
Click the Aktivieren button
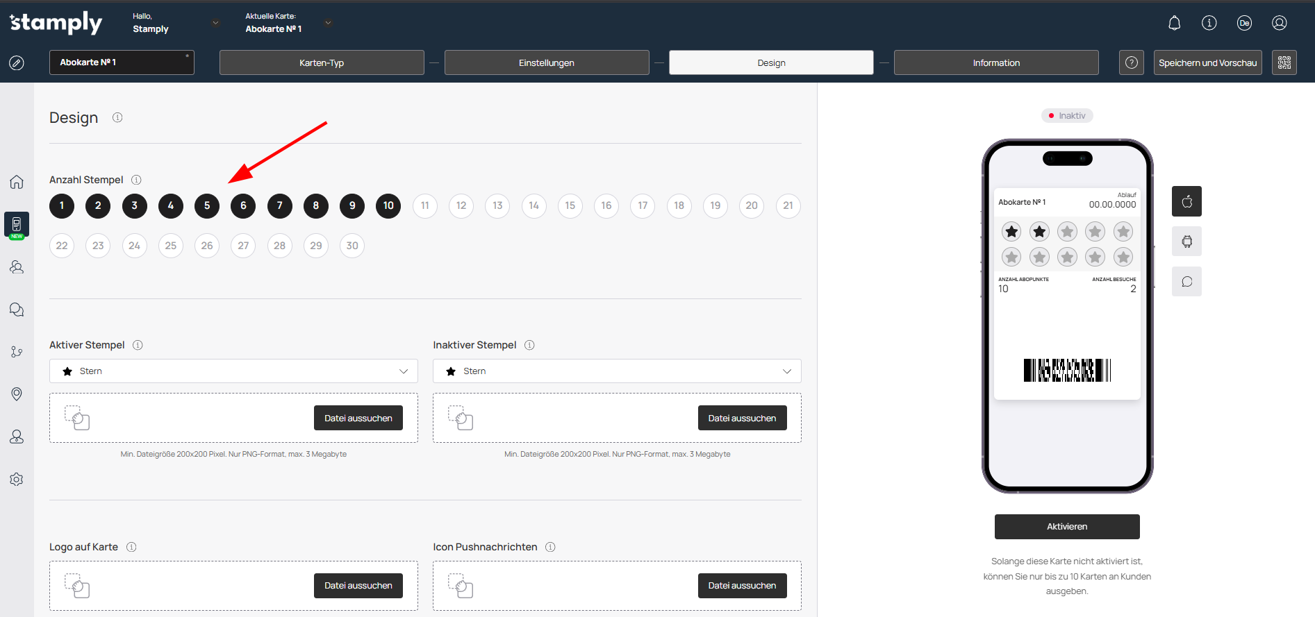pos(1066,527)
